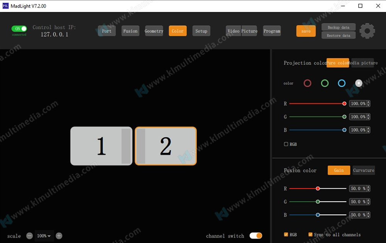Select the white color circle
The height and width of the screenshot is (243, 386).
(359, 83)
